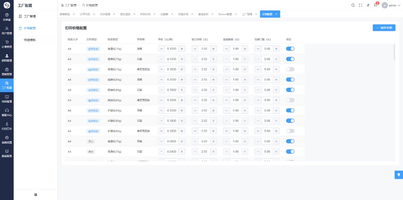The height and width of the screenshot is (200, 403).
Task: Switch to the 充值活动 tab
Action: pos(183,14)
